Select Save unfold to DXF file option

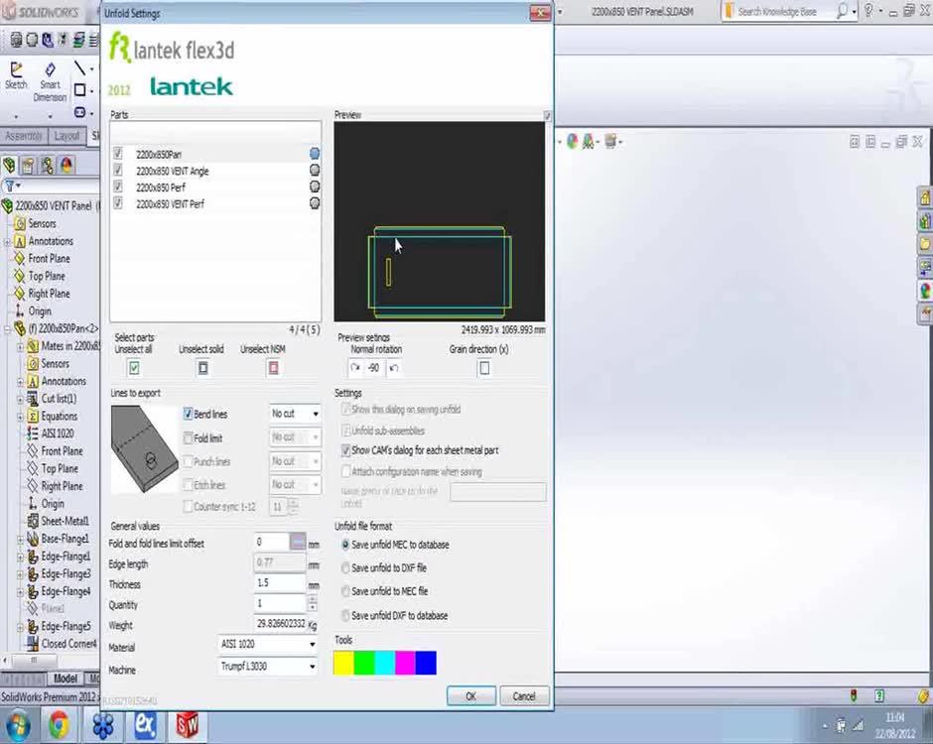(345, 569)
